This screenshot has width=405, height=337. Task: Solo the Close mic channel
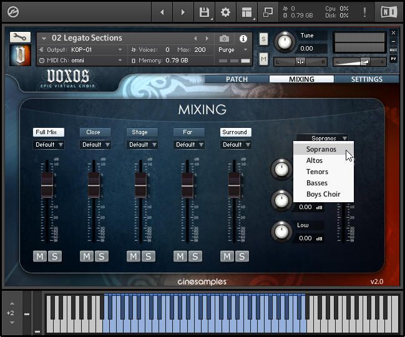pos(102,256)
